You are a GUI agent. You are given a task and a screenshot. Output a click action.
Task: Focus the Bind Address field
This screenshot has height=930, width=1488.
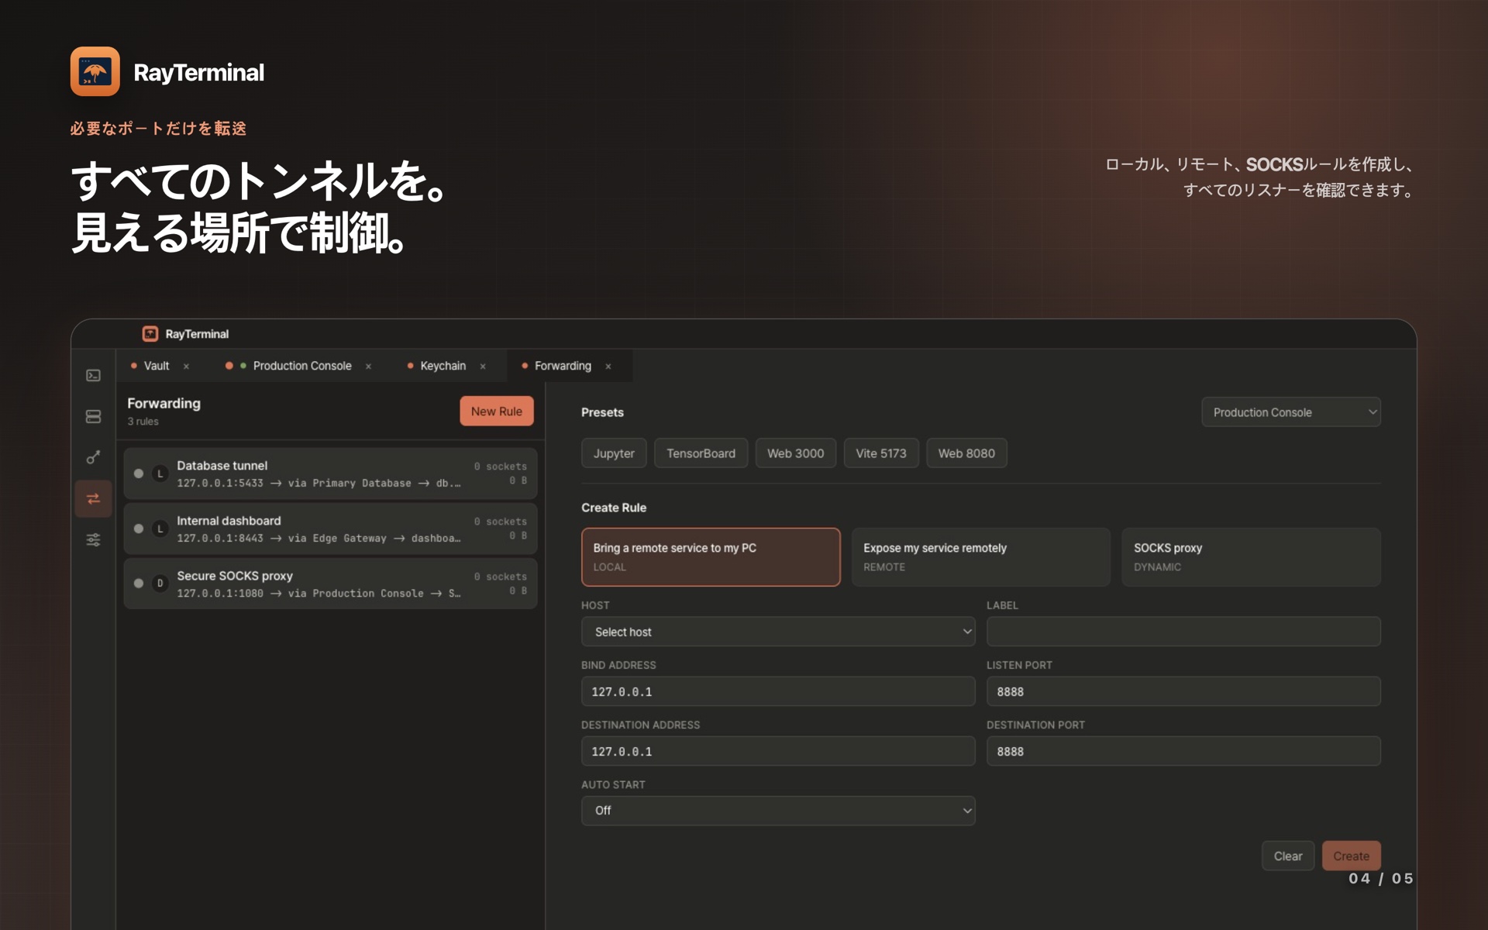(x=778, y=691)
